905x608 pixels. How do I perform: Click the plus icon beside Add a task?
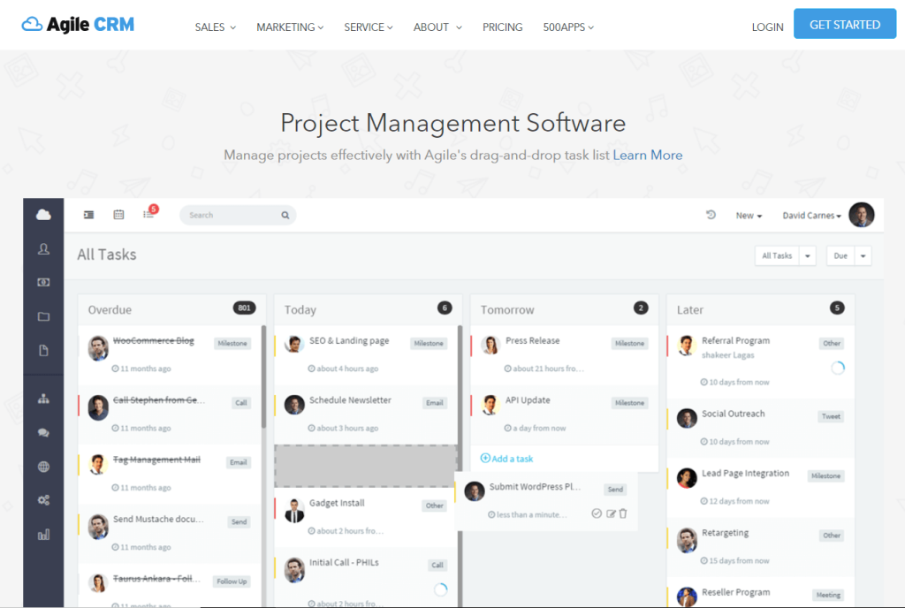coord(485,458)
